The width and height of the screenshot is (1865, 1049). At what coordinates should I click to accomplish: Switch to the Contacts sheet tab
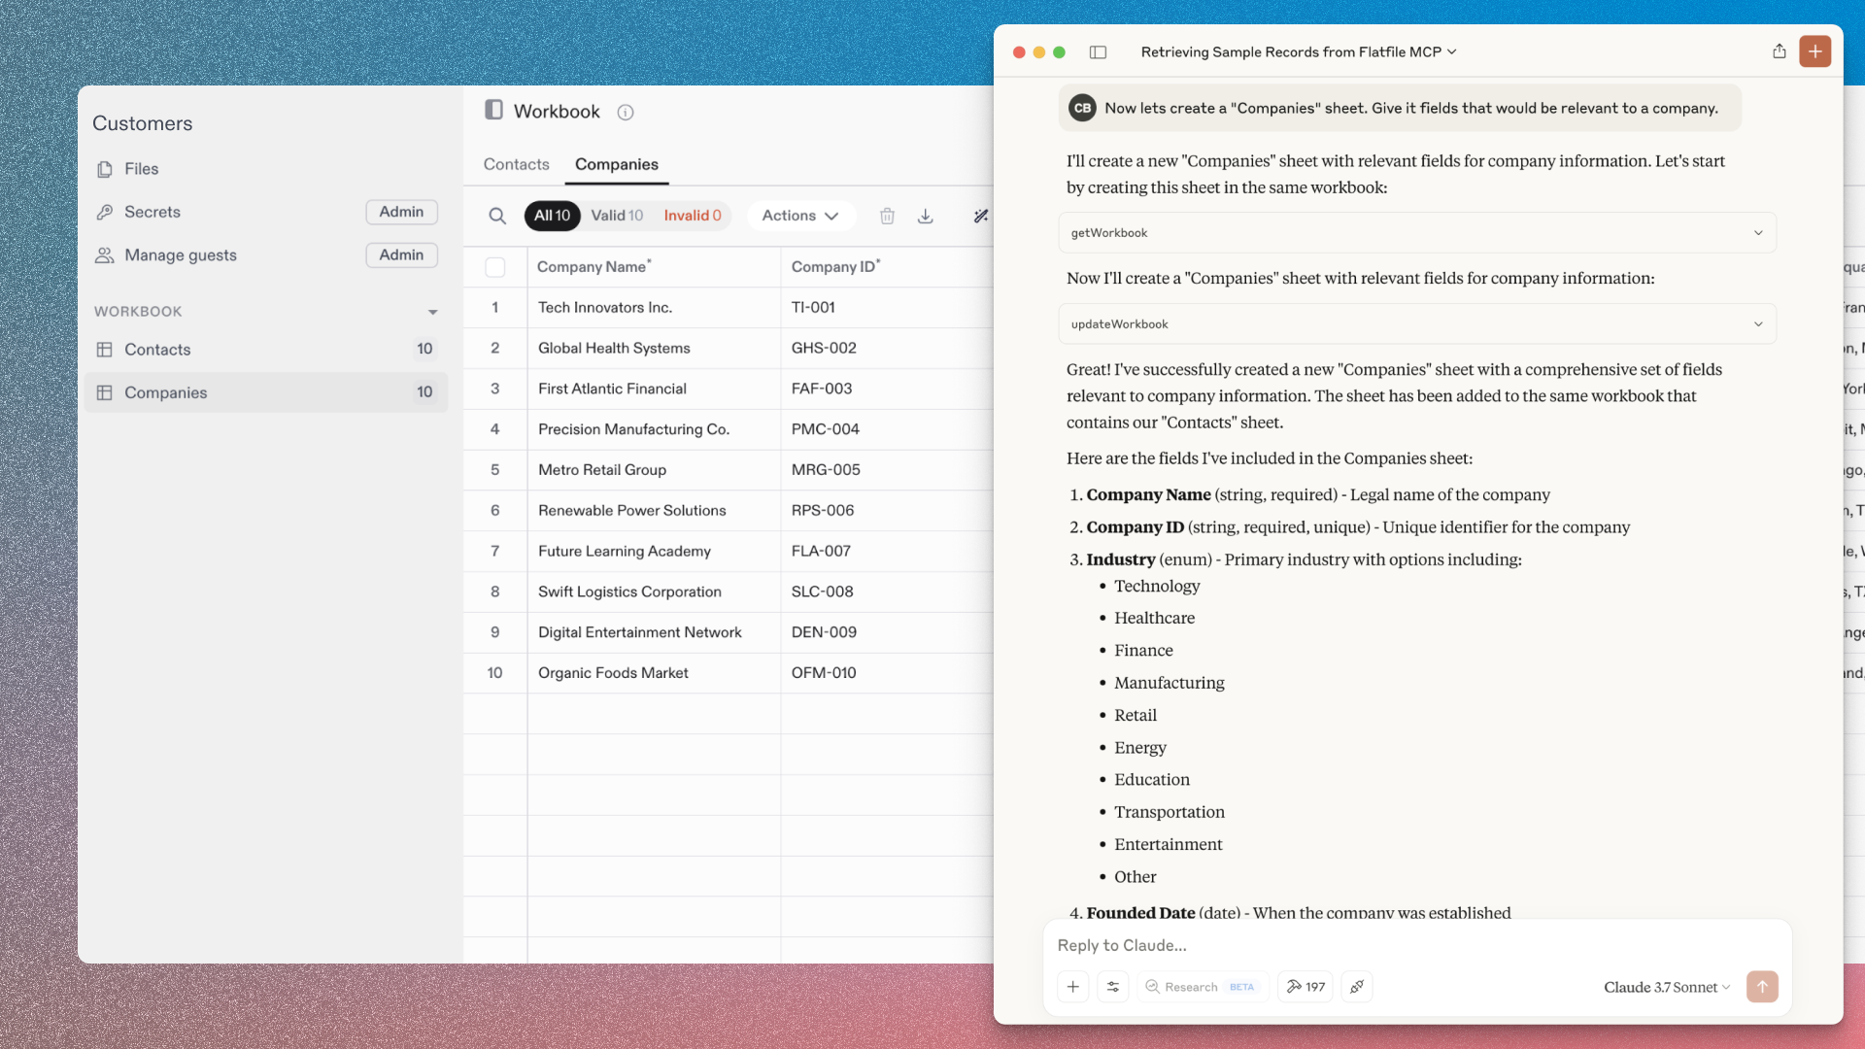[x=516, y=164]
